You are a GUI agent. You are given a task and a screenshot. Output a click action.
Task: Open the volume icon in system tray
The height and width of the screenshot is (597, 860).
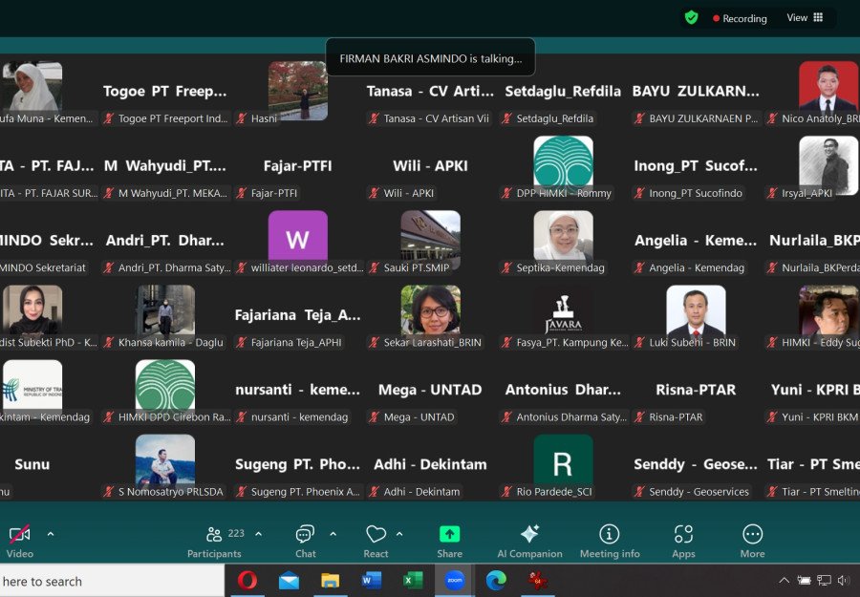[843, 580]
